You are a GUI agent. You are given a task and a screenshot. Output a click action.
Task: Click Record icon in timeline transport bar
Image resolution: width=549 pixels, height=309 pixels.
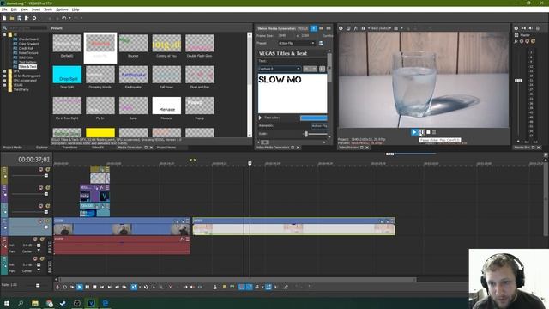click(x=57, y=287)
